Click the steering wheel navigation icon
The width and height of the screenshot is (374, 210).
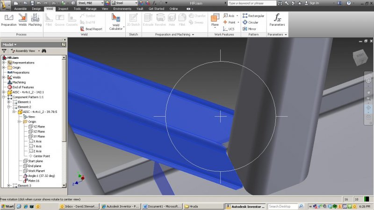(x=368, y=80)
